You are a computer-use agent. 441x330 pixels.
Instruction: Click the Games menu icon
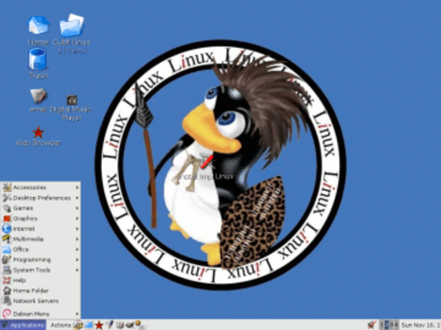(7, 208)
